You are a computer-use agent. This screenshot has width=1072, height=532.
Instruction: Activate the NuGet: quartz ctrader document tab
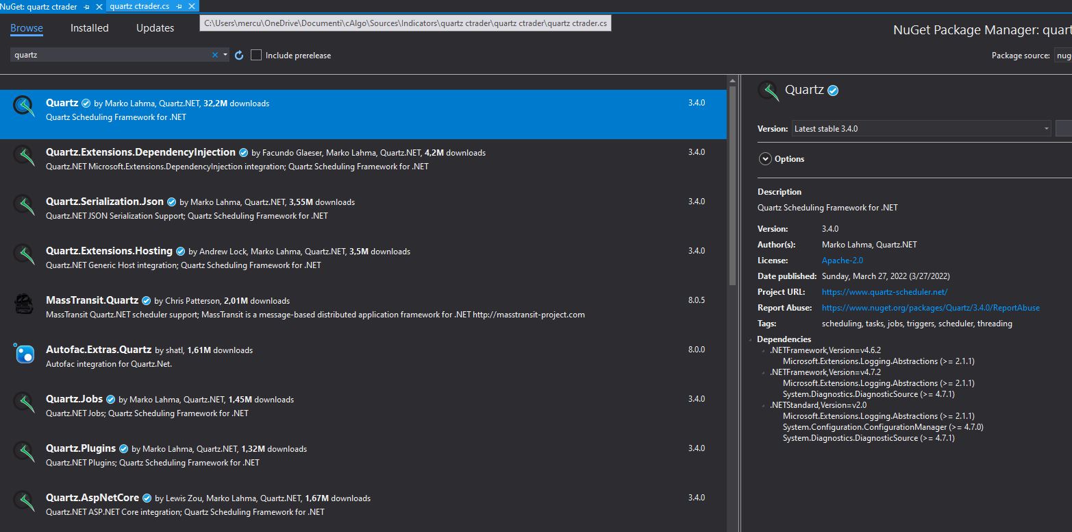[39, 6]
